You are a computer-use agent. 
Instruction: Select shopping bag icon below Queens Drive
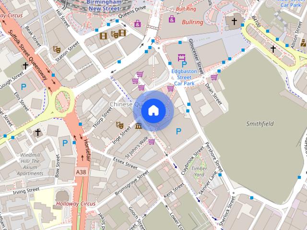click(138, 23)
